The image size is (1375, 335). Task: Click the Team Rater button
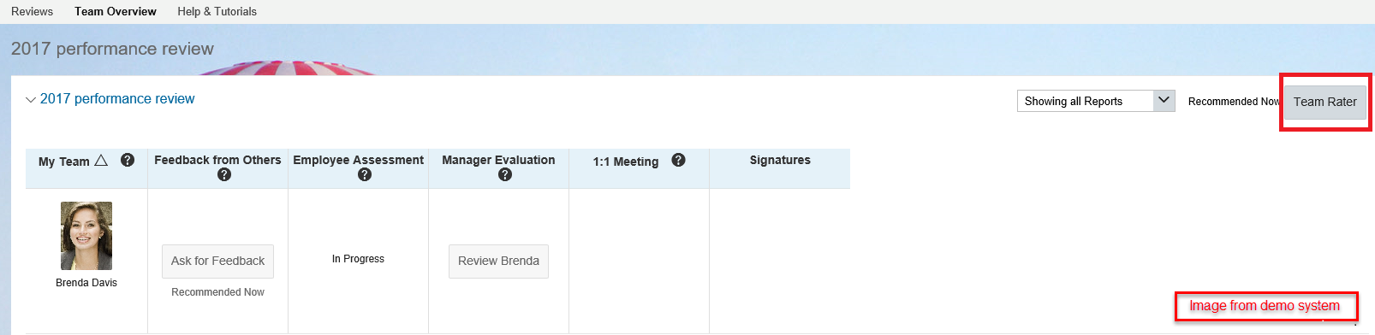click(x=1324, y=102)
